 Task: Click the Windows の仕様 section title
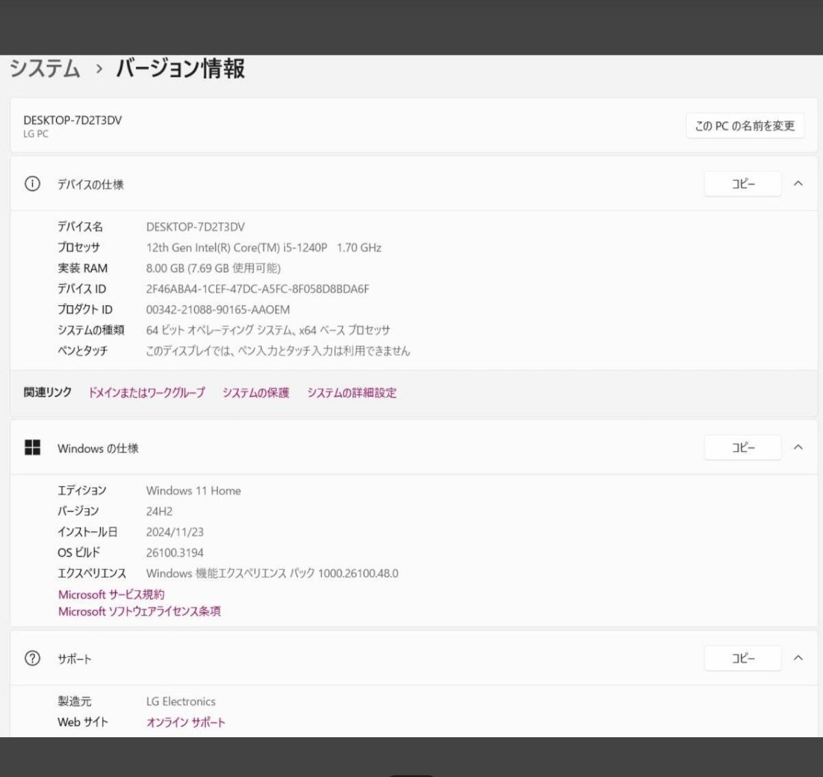[98, 449]
